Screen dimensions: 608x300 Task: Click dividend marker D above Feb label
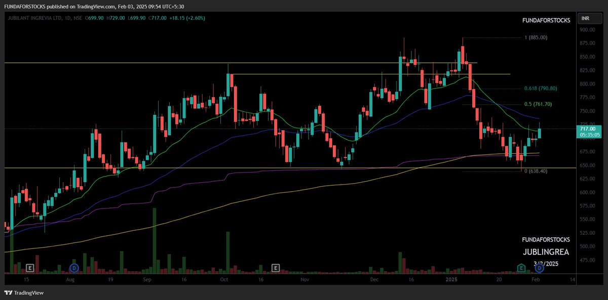tap(540, 267)
